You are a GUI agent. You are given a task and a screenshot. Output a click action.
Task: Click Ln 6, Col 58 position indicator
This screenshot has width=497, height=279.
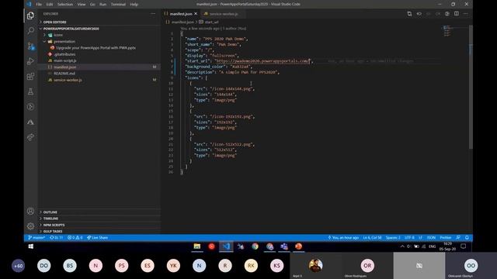coord(372,238)
